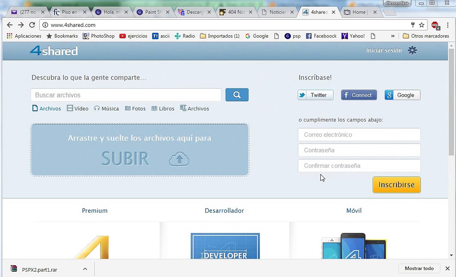The image size is (456, 277).
Task: Open the Facebook bookmark
Action: 321,36
